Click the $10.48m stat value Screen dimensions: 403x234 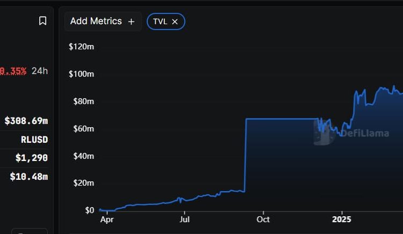28,176
